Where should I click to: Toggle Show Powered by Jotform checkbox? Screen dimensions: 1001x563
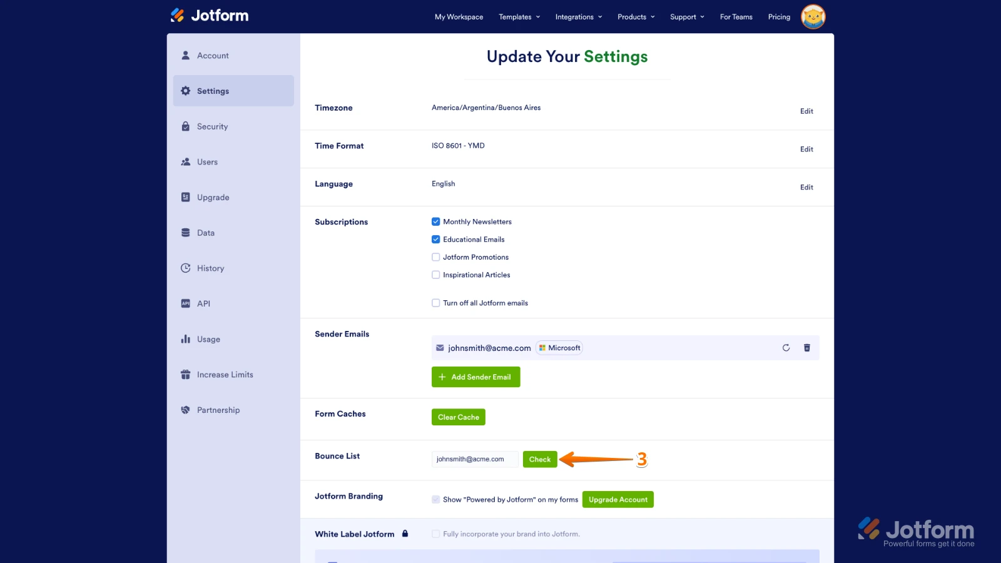coord(435,499)
